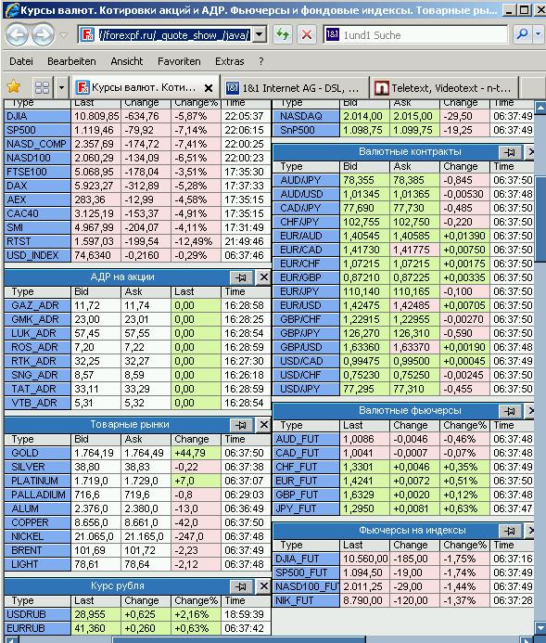Close the АДР на акции panel
The height and width of the screenshot is (643, 546).
(263, 277)
